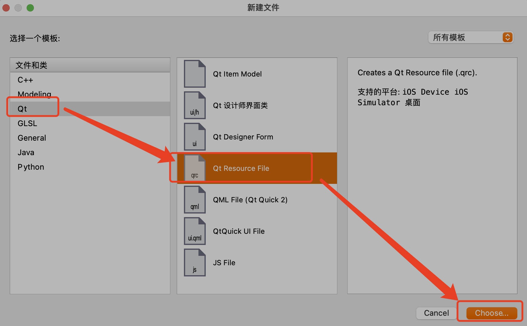Screen dimensions: 527x326
Task: Click the qrc Resource File icon
Action: [x=195, y=168]
